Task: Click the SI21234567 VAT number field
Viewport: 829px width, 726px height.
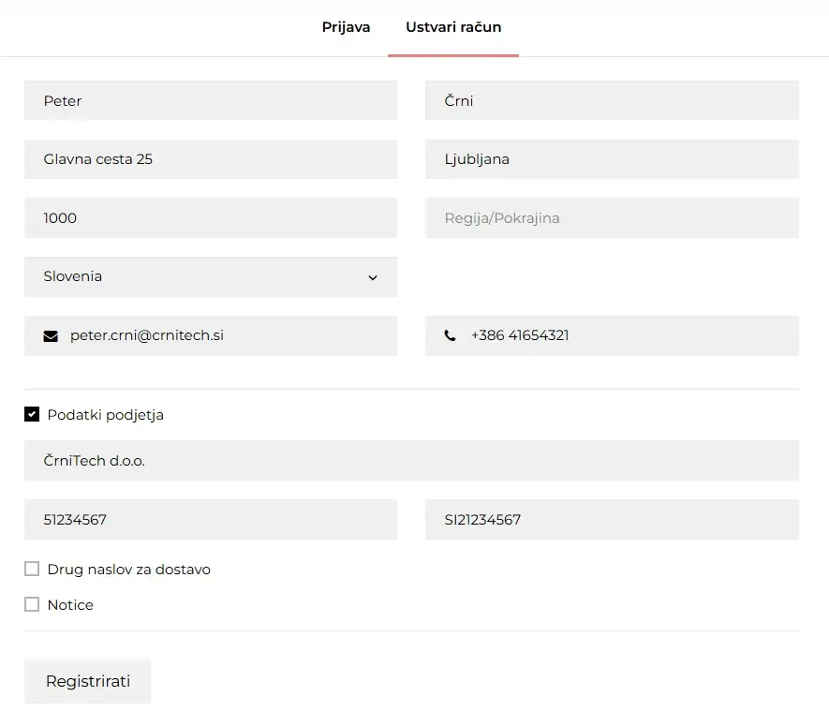Action: (612, 519)
